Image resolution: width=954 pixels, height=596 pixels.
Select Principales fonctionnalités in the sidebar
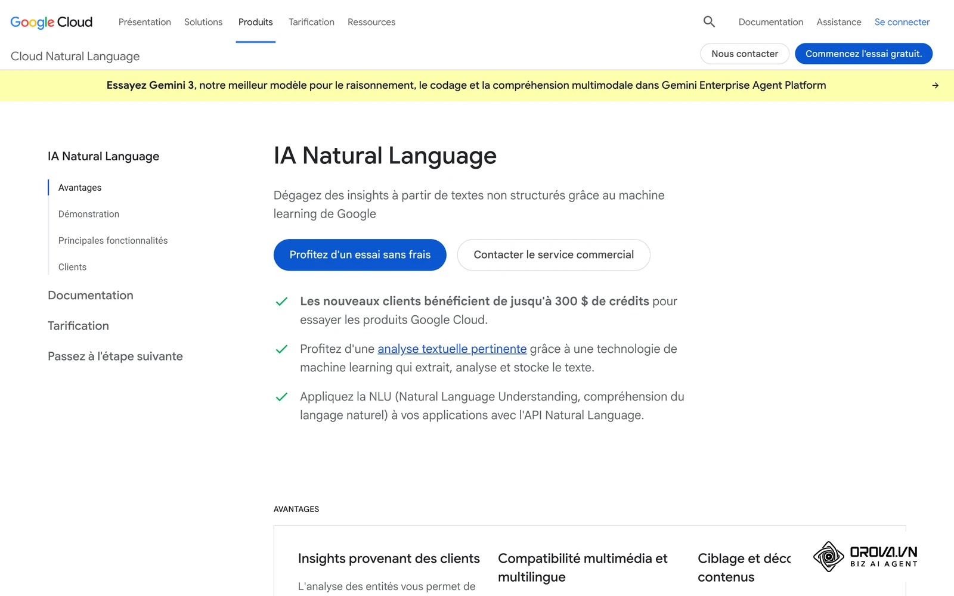click(x=113, y=241)
